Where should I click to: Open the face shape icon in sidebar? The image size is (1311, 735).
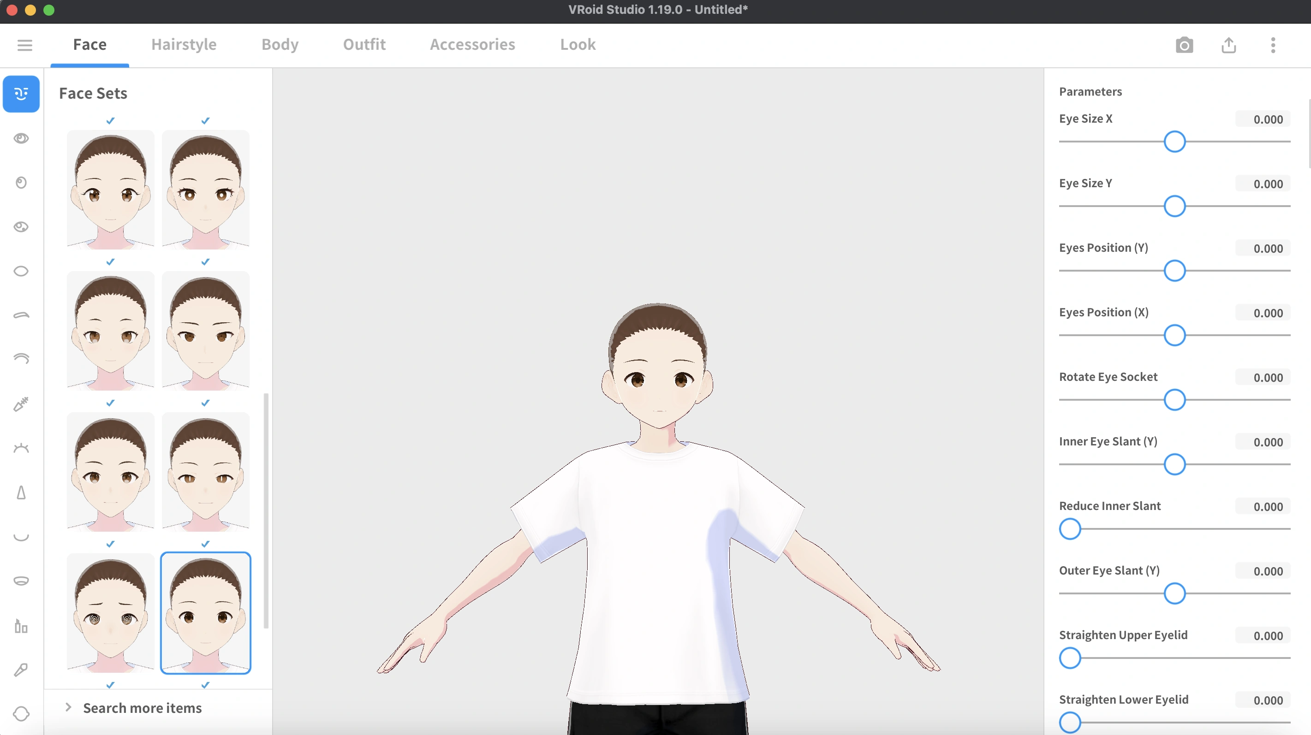tap(21, 714)
